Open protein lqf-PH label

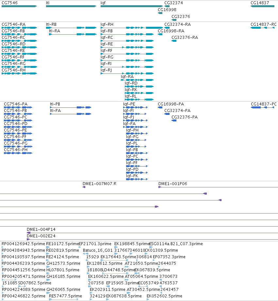click(x=132, y=130)
